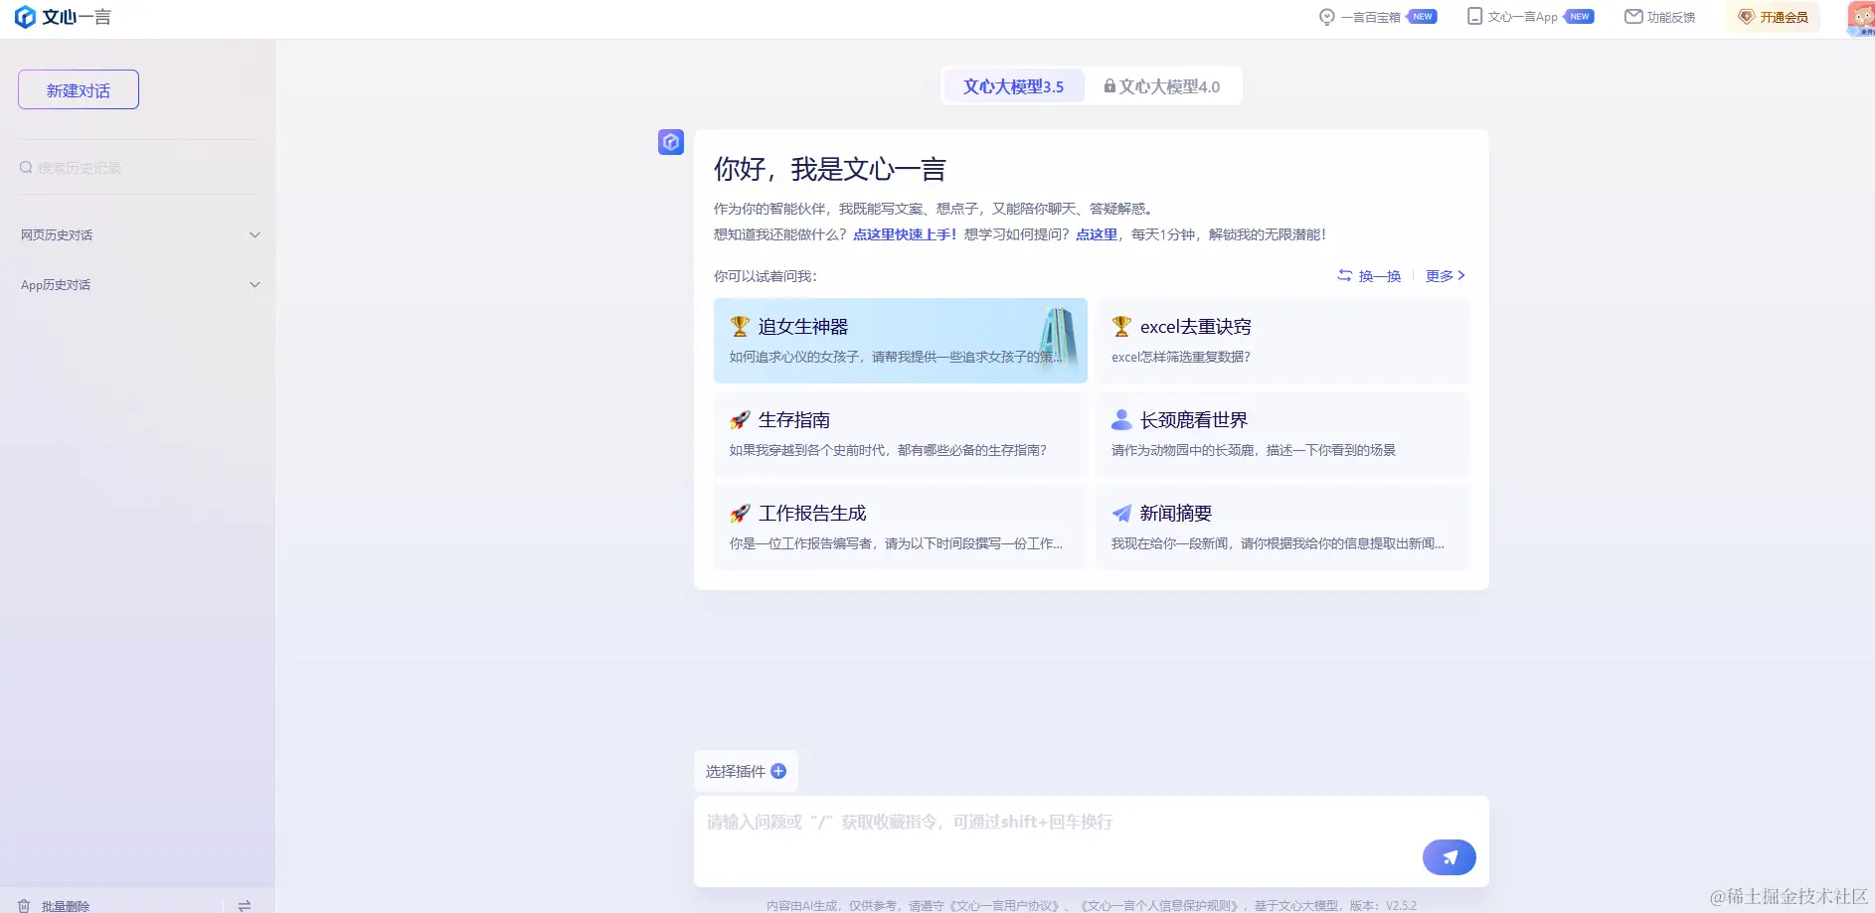Image resolution: width=1875 pixels, height=913 pixels.
Task: Select the 追女生神器 prompt card
Action: point(901,341)
